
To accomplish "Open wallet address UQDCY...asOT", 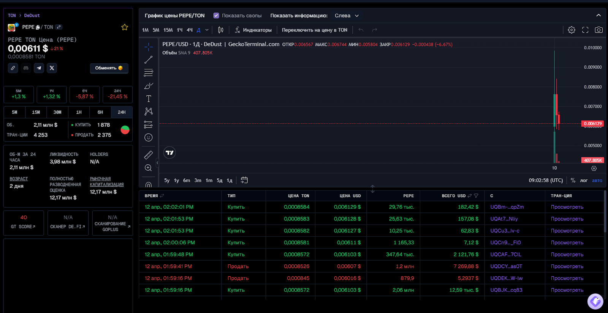I will tap(506, 266).
